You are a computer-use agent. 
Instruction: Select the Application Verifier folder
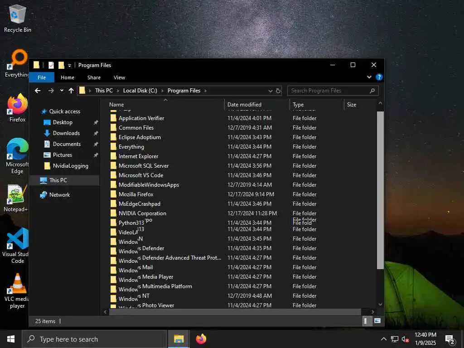tap(141, 118)
